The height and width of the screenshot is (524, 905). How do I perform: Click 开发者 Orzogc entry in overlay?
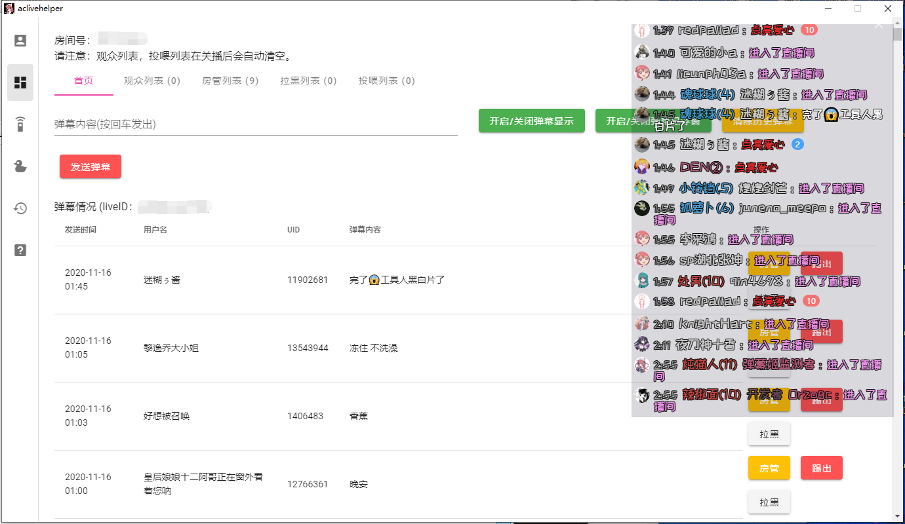(789, 395)
